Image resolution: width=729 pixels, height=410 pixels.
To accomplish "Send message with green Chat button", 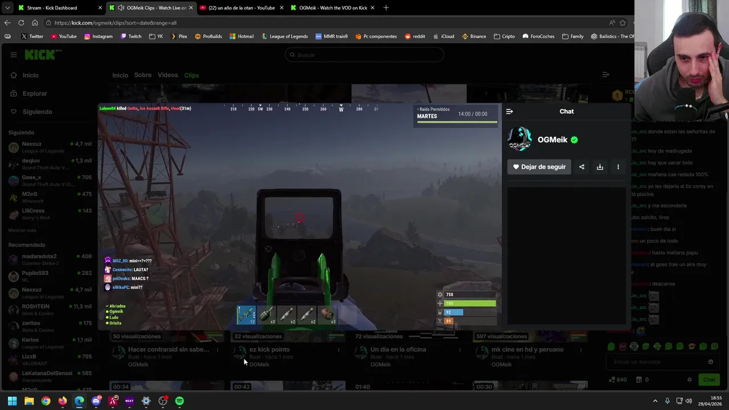I will tap(708, 380).
